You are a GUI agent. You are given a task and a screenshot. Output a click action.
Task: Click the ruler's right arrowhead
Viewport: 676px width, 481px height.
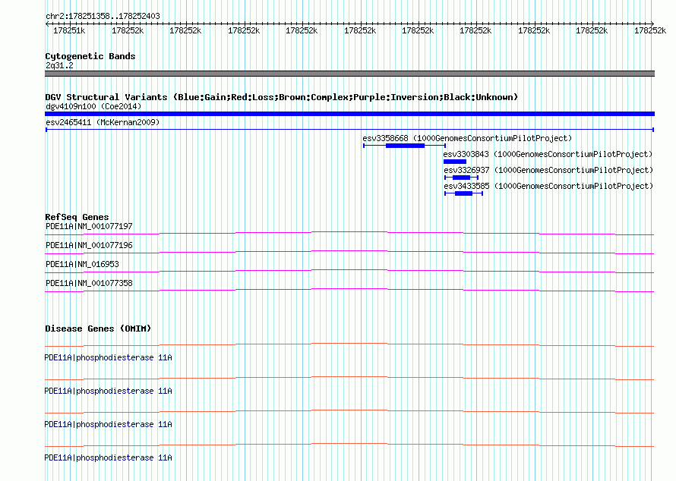652,24
